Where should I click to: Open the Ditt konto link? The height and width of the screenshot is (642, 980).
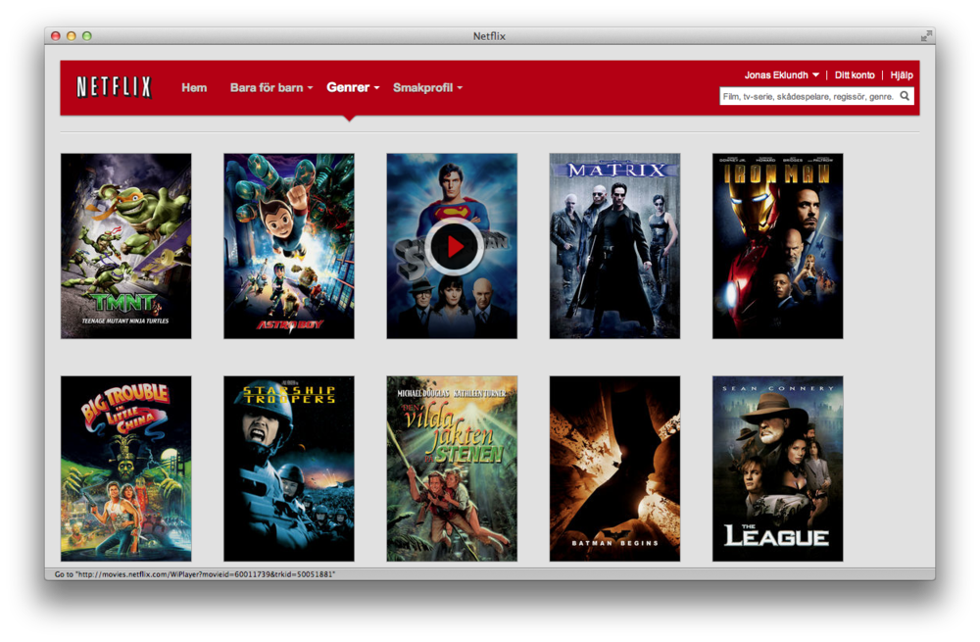coord(855,75)
